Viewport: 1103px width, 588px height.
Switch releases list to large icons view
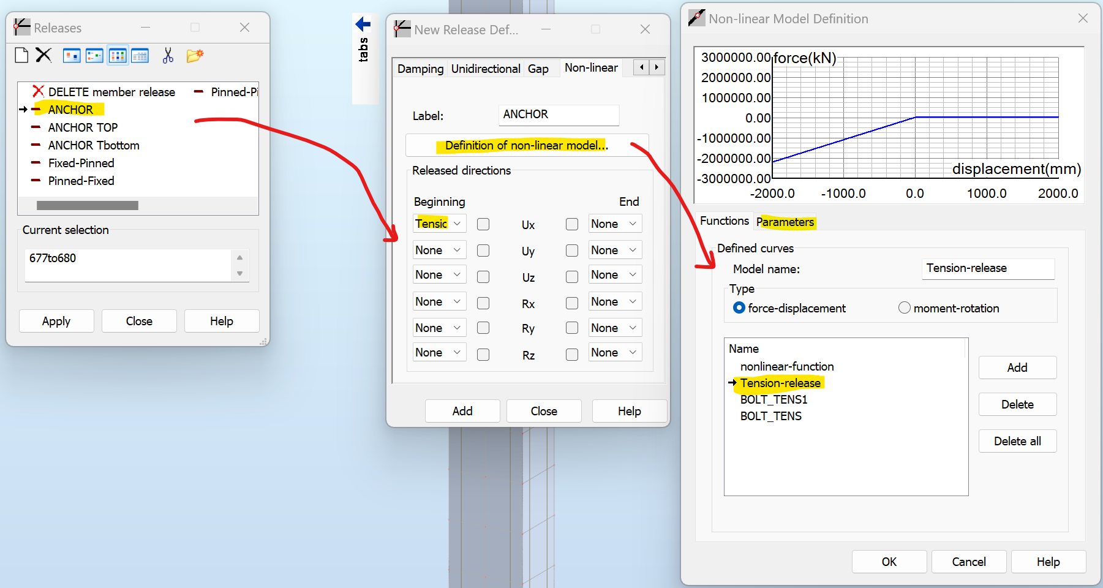72,56
